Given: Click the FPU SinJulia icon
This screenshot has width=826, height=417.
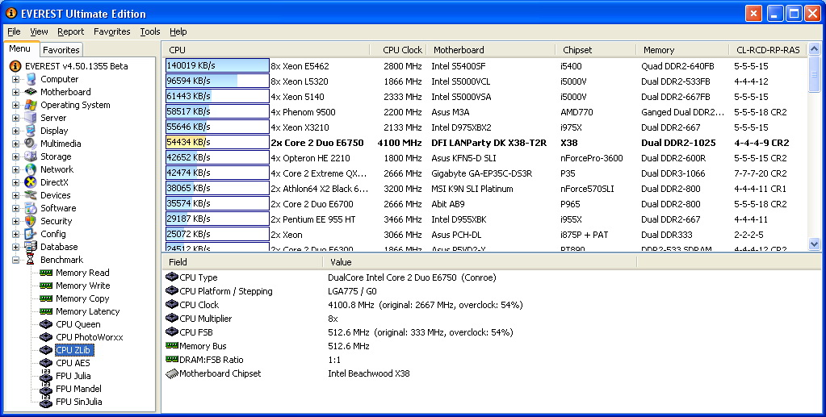Looking at the screenshot, I should pyautogui.click(x=46, y=402).
